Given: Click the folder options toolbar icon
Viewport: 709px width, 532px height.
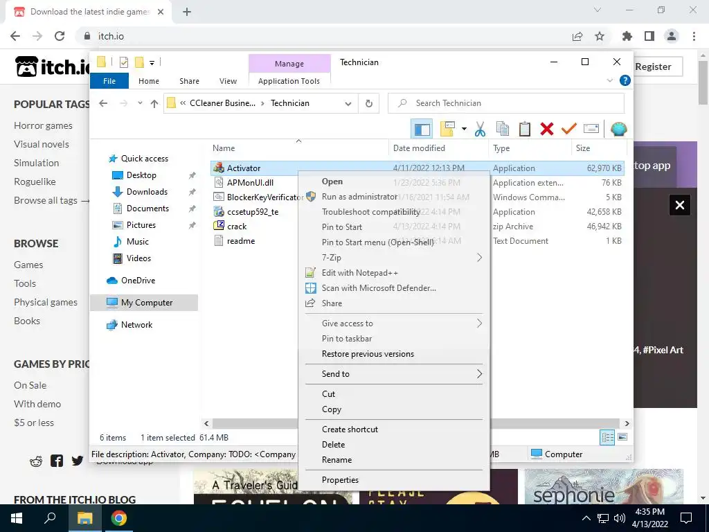Looking at the screenshot, I should pyautogui.click(x=448, y=130).
